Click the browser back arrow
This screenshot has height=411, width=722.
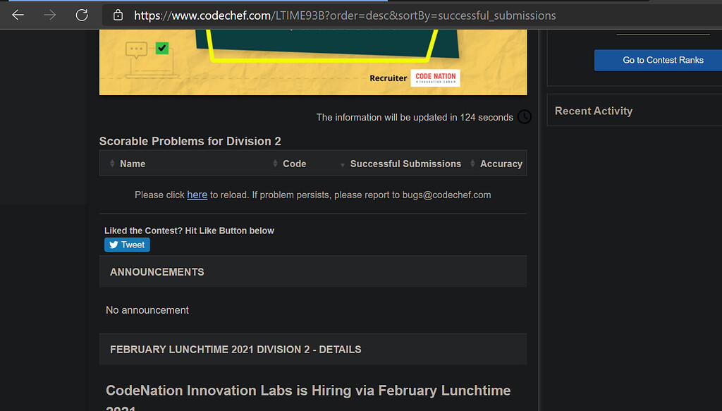pos(17,15)
